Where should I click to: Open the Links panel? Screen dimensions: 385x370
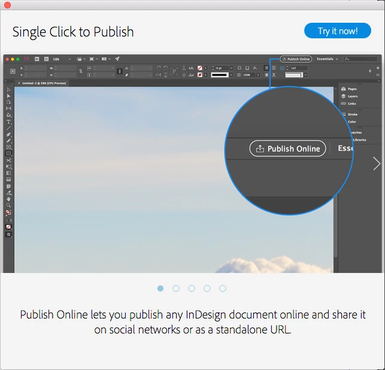tap(348, 104)
